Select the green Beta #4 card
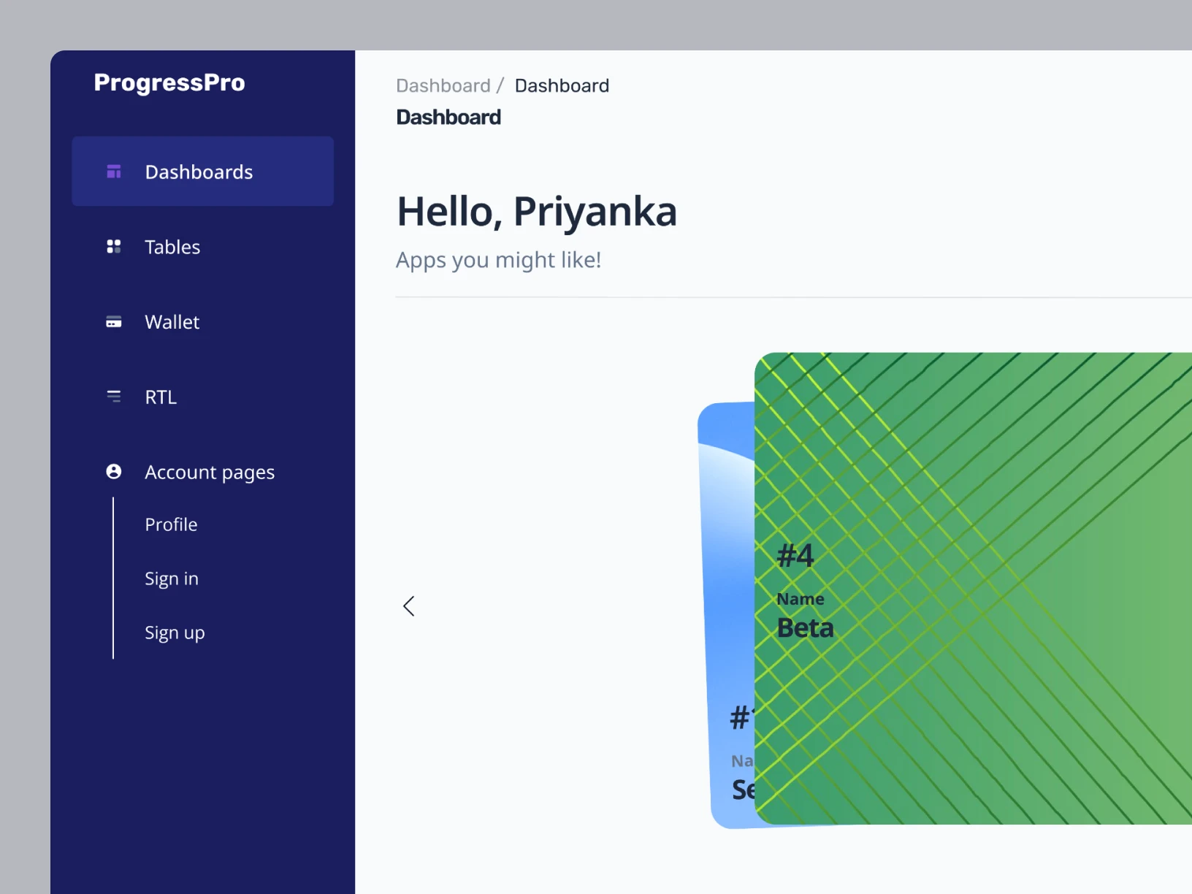Viewport: 1192px width, 894px height. coord(971,588)
